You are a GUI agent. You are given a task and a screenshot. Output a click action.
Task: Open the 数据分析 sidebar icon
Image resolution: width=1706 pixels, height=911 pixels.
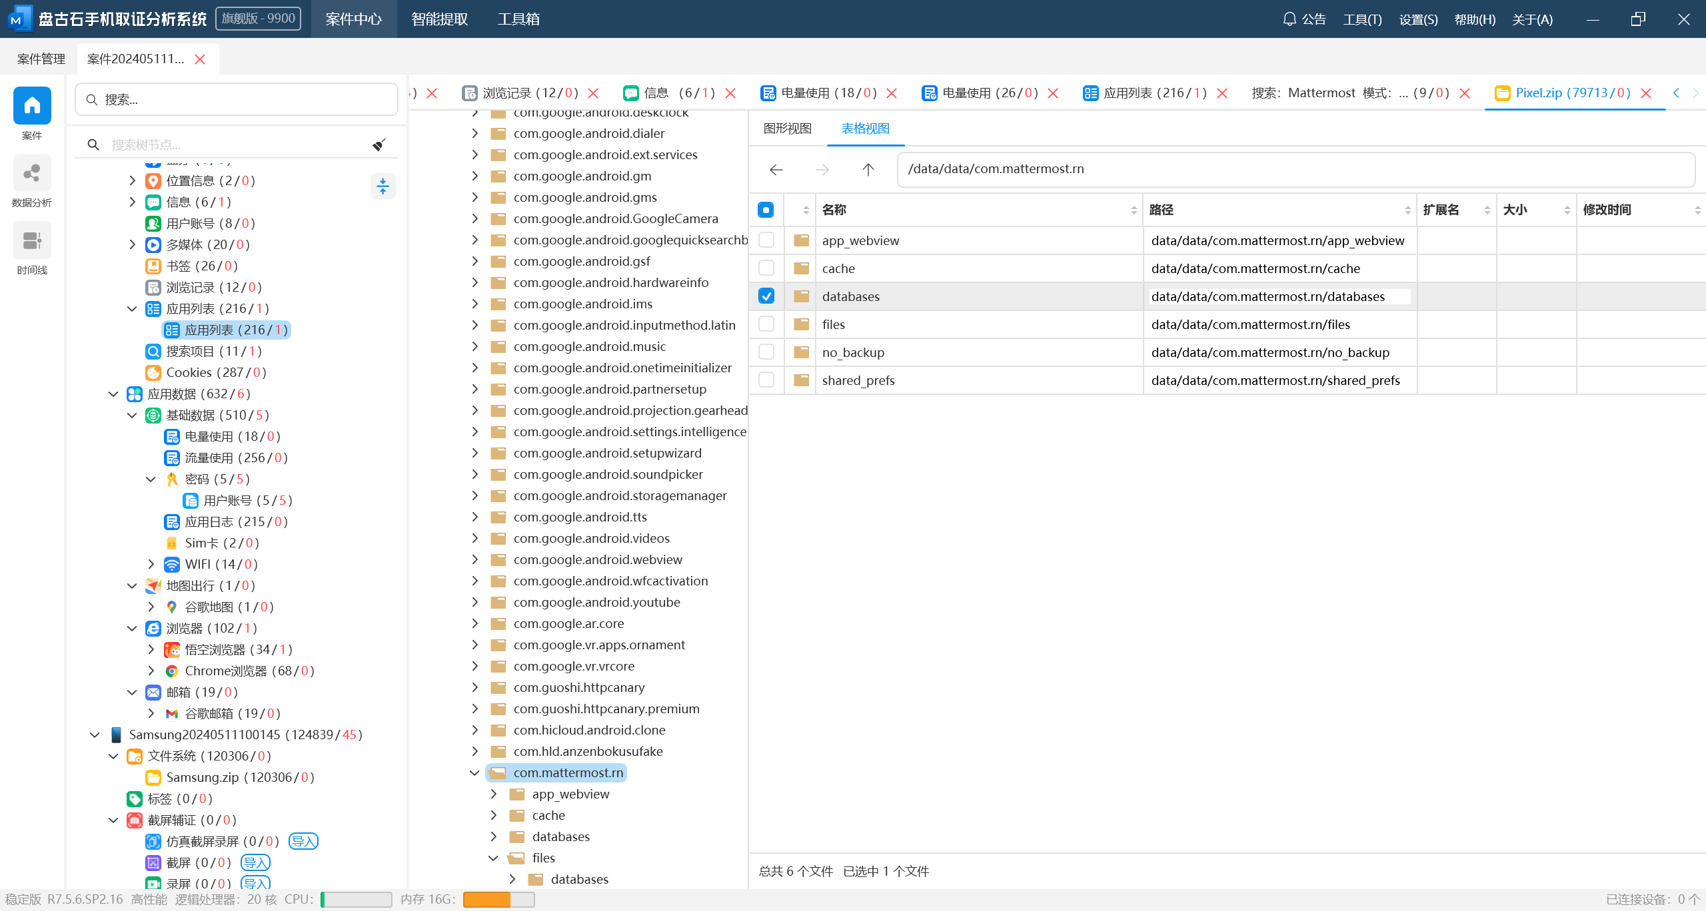click(32, 174)
